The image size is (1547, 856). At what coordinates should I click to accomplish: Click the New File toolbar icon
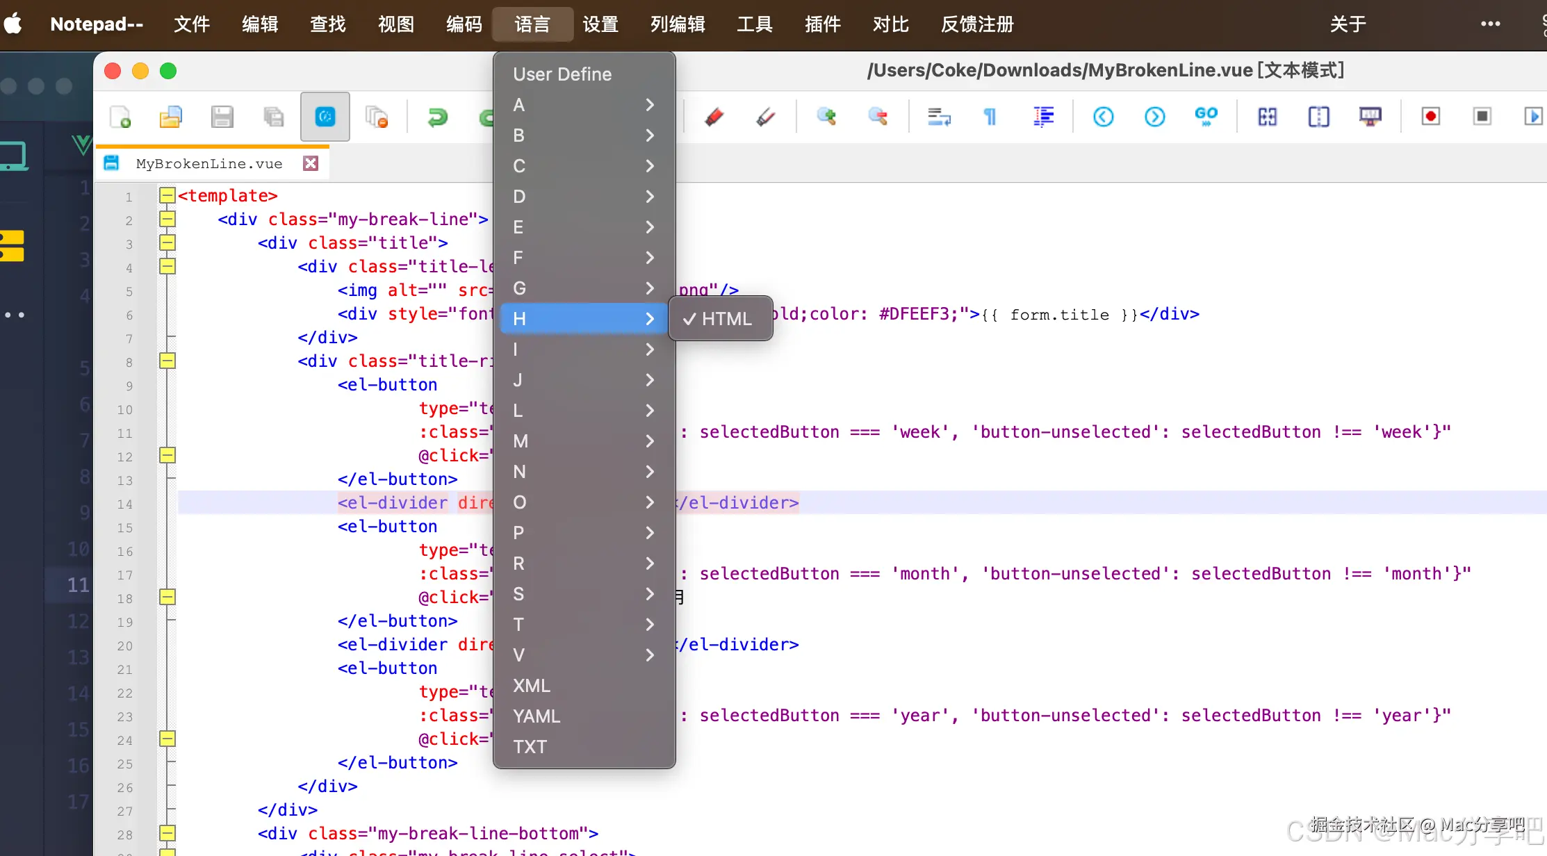point(121,117)
